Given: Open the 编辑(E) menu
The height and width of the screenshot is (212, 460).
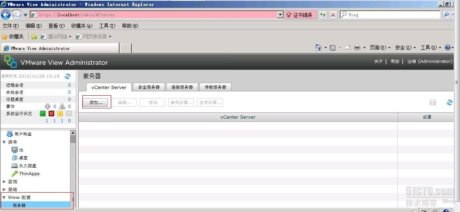Looking at the screenshot, I should click(34, 26).
